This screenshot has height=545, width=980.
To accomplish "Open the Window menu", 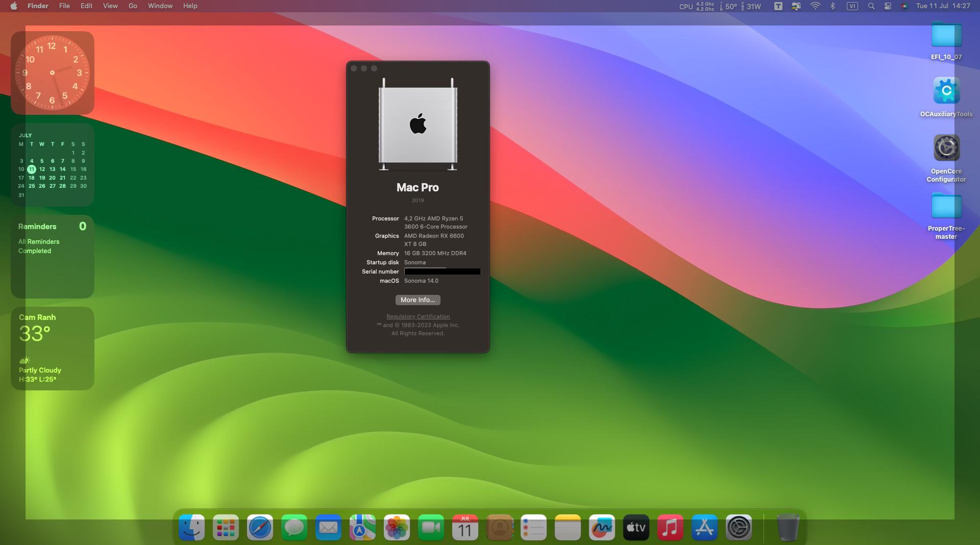I will coord(160,6).
